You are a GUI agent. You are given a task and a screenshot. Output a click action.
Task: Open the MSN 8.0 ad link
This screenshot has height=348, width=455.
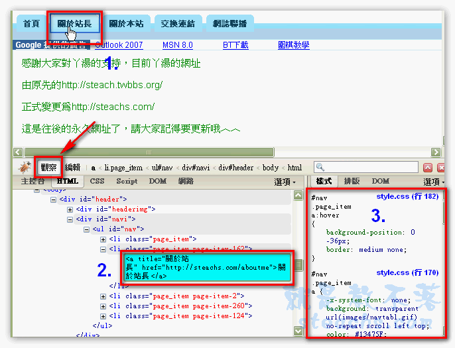click(x=178, y=45)
